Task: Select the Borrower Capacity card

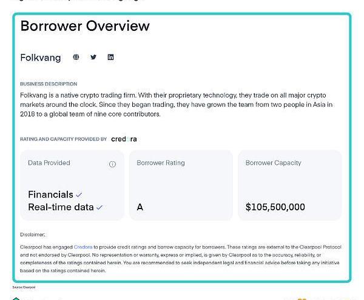Action: (x=290, y=185)
